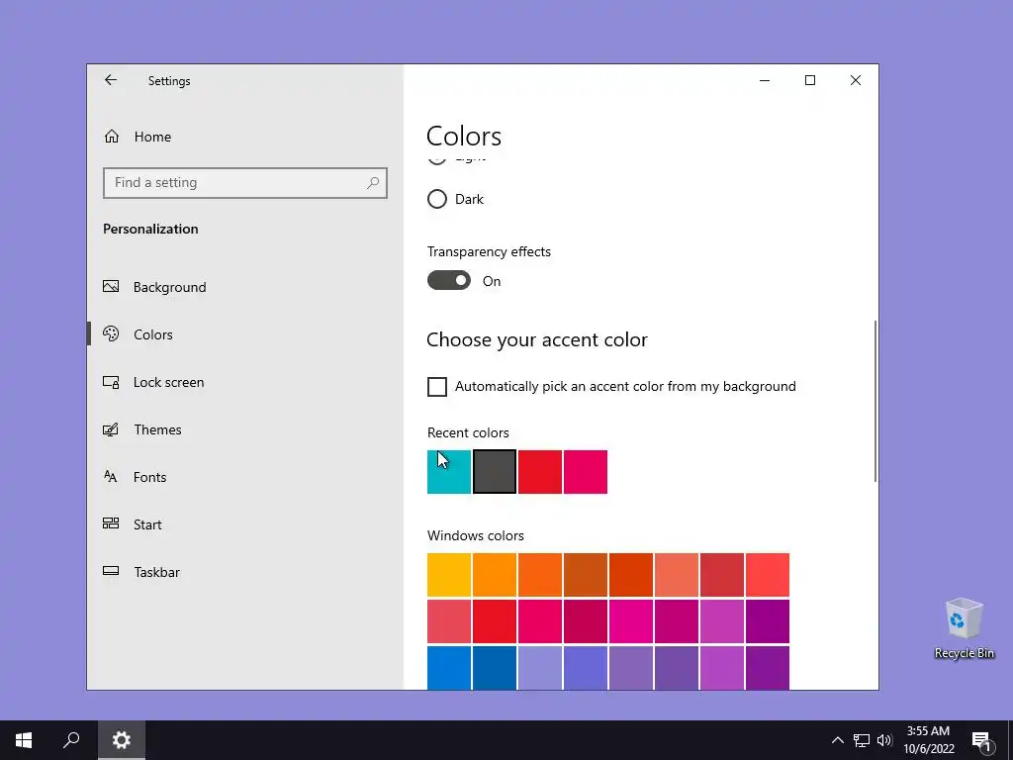This screenshot has height=760, width=1013.
Task: Open the Windows Start button
Action: pos(24,740)
